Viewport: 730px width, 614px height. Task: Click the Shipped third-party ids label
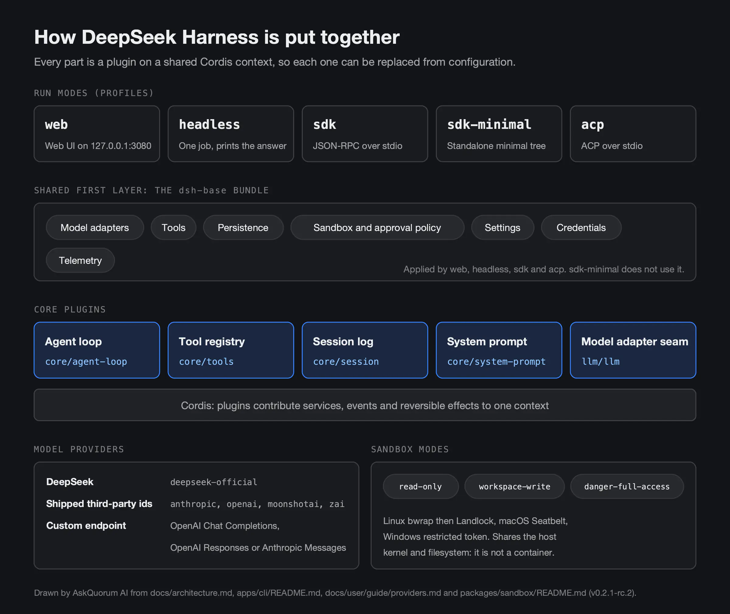(x=99, y=504)
